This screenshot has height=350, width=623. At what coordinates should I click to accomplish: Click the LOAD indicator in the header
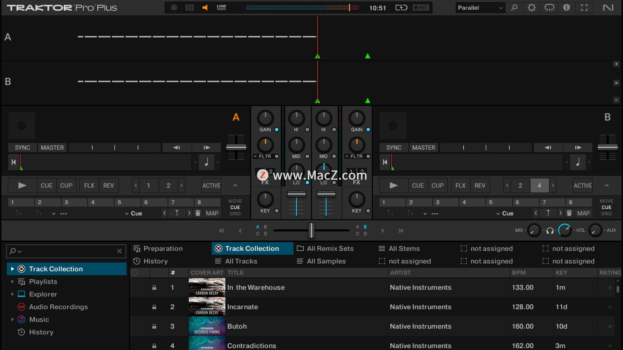(x=221, y=7)
